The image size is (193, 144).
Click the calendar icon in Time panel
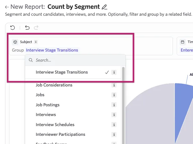point(183,42)
